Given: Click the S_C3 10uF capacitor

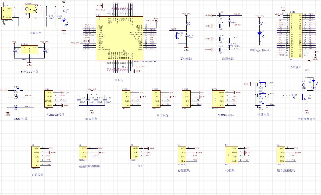Looking at the screenshot, I should [x=55, y=16].
